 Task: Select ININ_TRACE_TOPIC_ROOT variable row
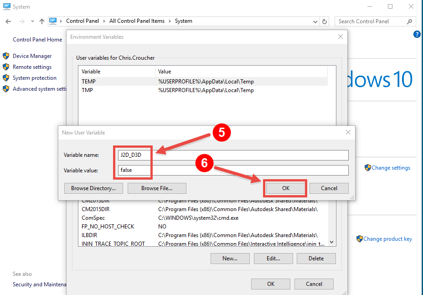coord(204,243)
